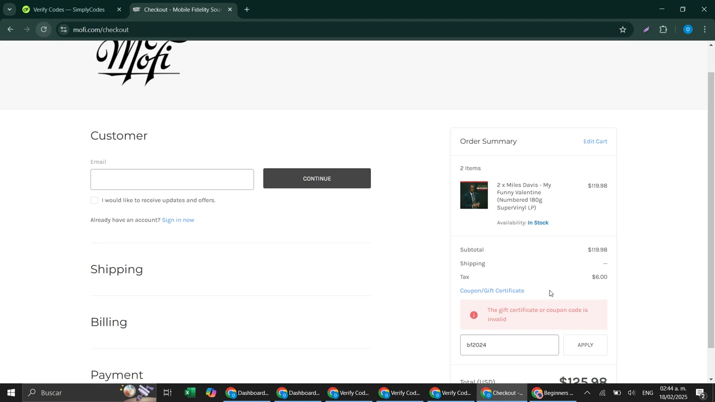Click the In Stock availability text
This screenshot has width=715, height=402.
point(538,223)
